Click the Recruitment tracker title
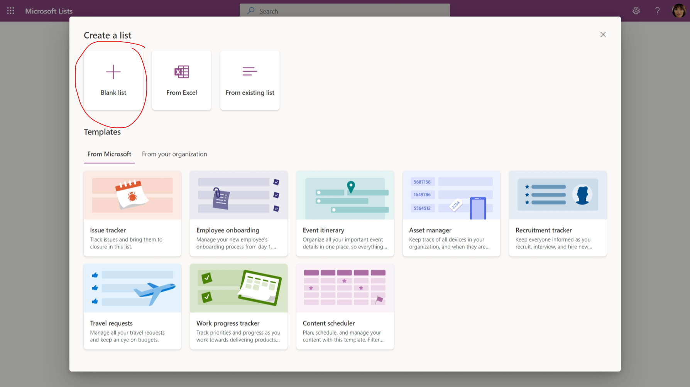The height and width of the screenshot is (387, 690). tap(544, 230)
